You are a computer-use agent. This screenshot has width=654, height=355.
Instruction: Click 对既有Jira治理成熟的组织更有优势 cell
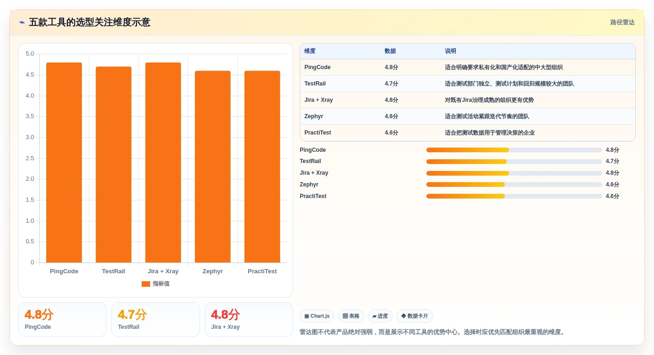pyautogui.click(x=489, y=100)
